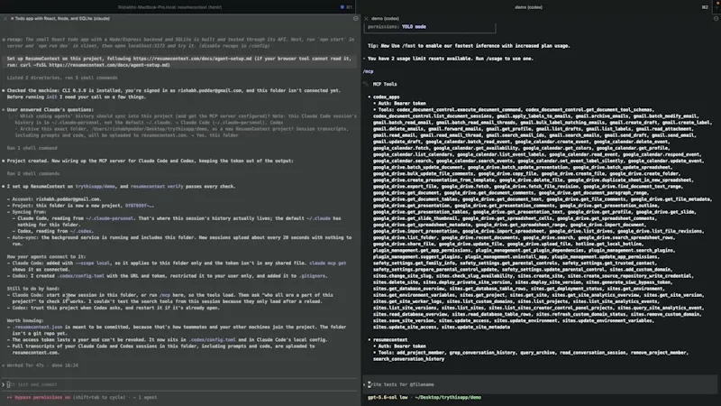Click the '.gitignore' link text

click(x=313, y=276)
